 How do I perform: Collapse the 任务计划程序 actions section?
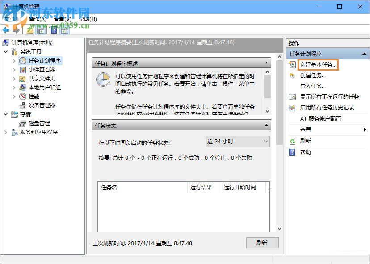pyautogui.click(x=364, y=53)
